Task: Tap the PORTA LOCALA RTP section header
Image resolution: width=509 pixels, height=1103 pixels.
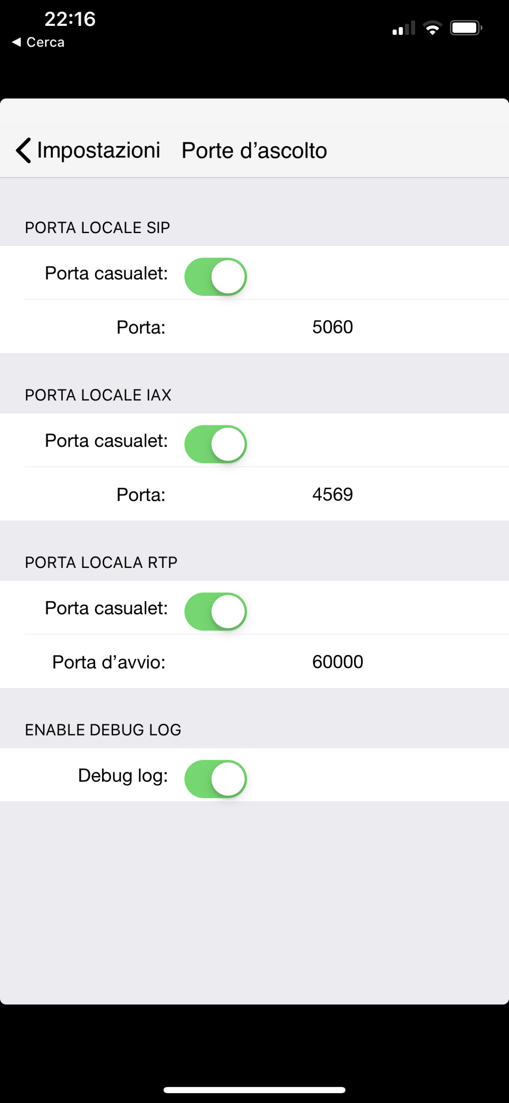Action: 101,562
